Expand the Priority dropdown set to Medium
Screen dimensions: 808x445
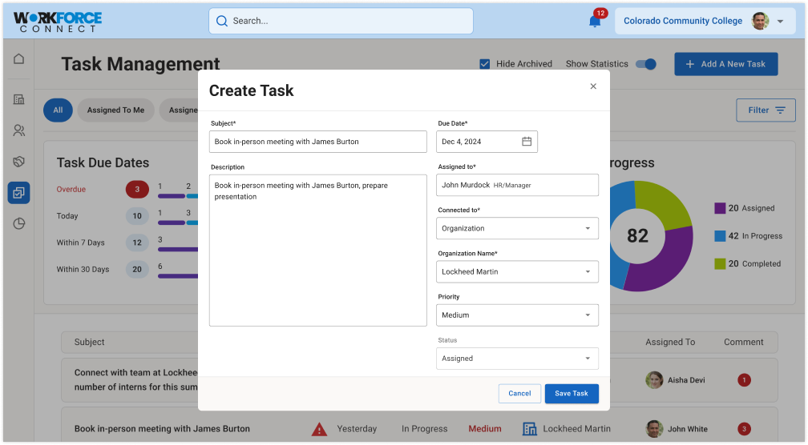click(x=518, y=315)
